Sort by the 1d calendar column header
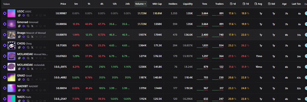Image resolution: width=307 pixels, height=102 pixels. (x=233, y=4)
